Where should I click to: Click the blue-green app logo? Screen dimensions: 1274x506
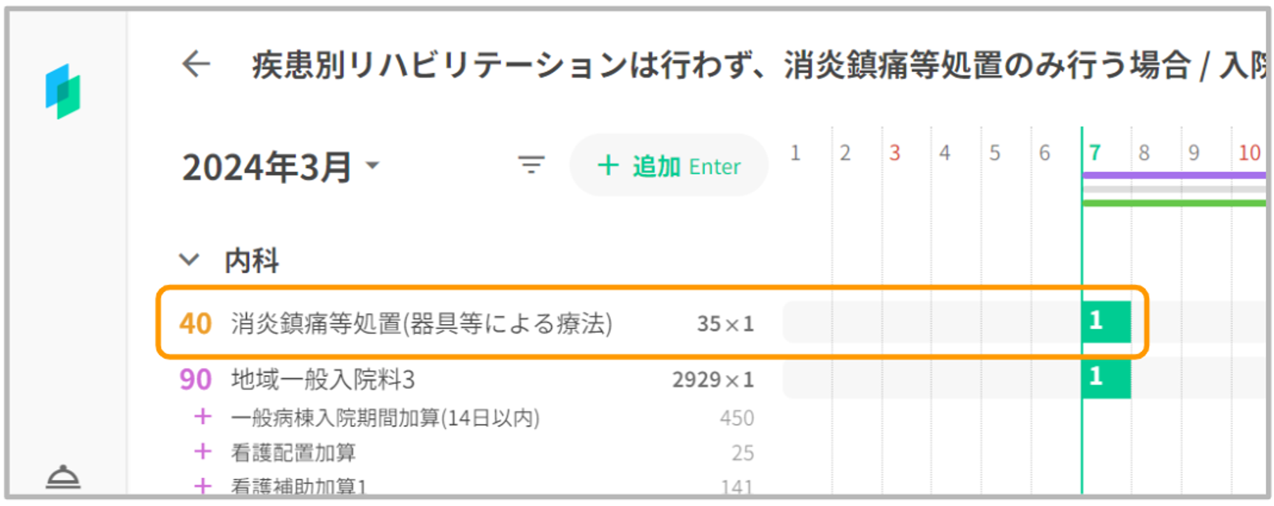62,92
